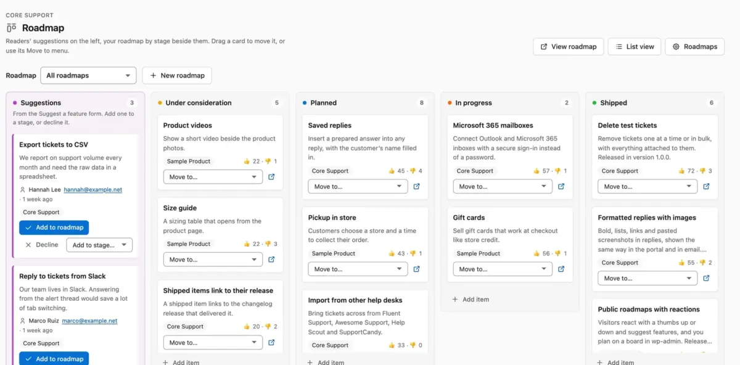Screen dimensions: 740x365
Task: Open the All roadmaps dropdown
Action: (x=88, y=76)
